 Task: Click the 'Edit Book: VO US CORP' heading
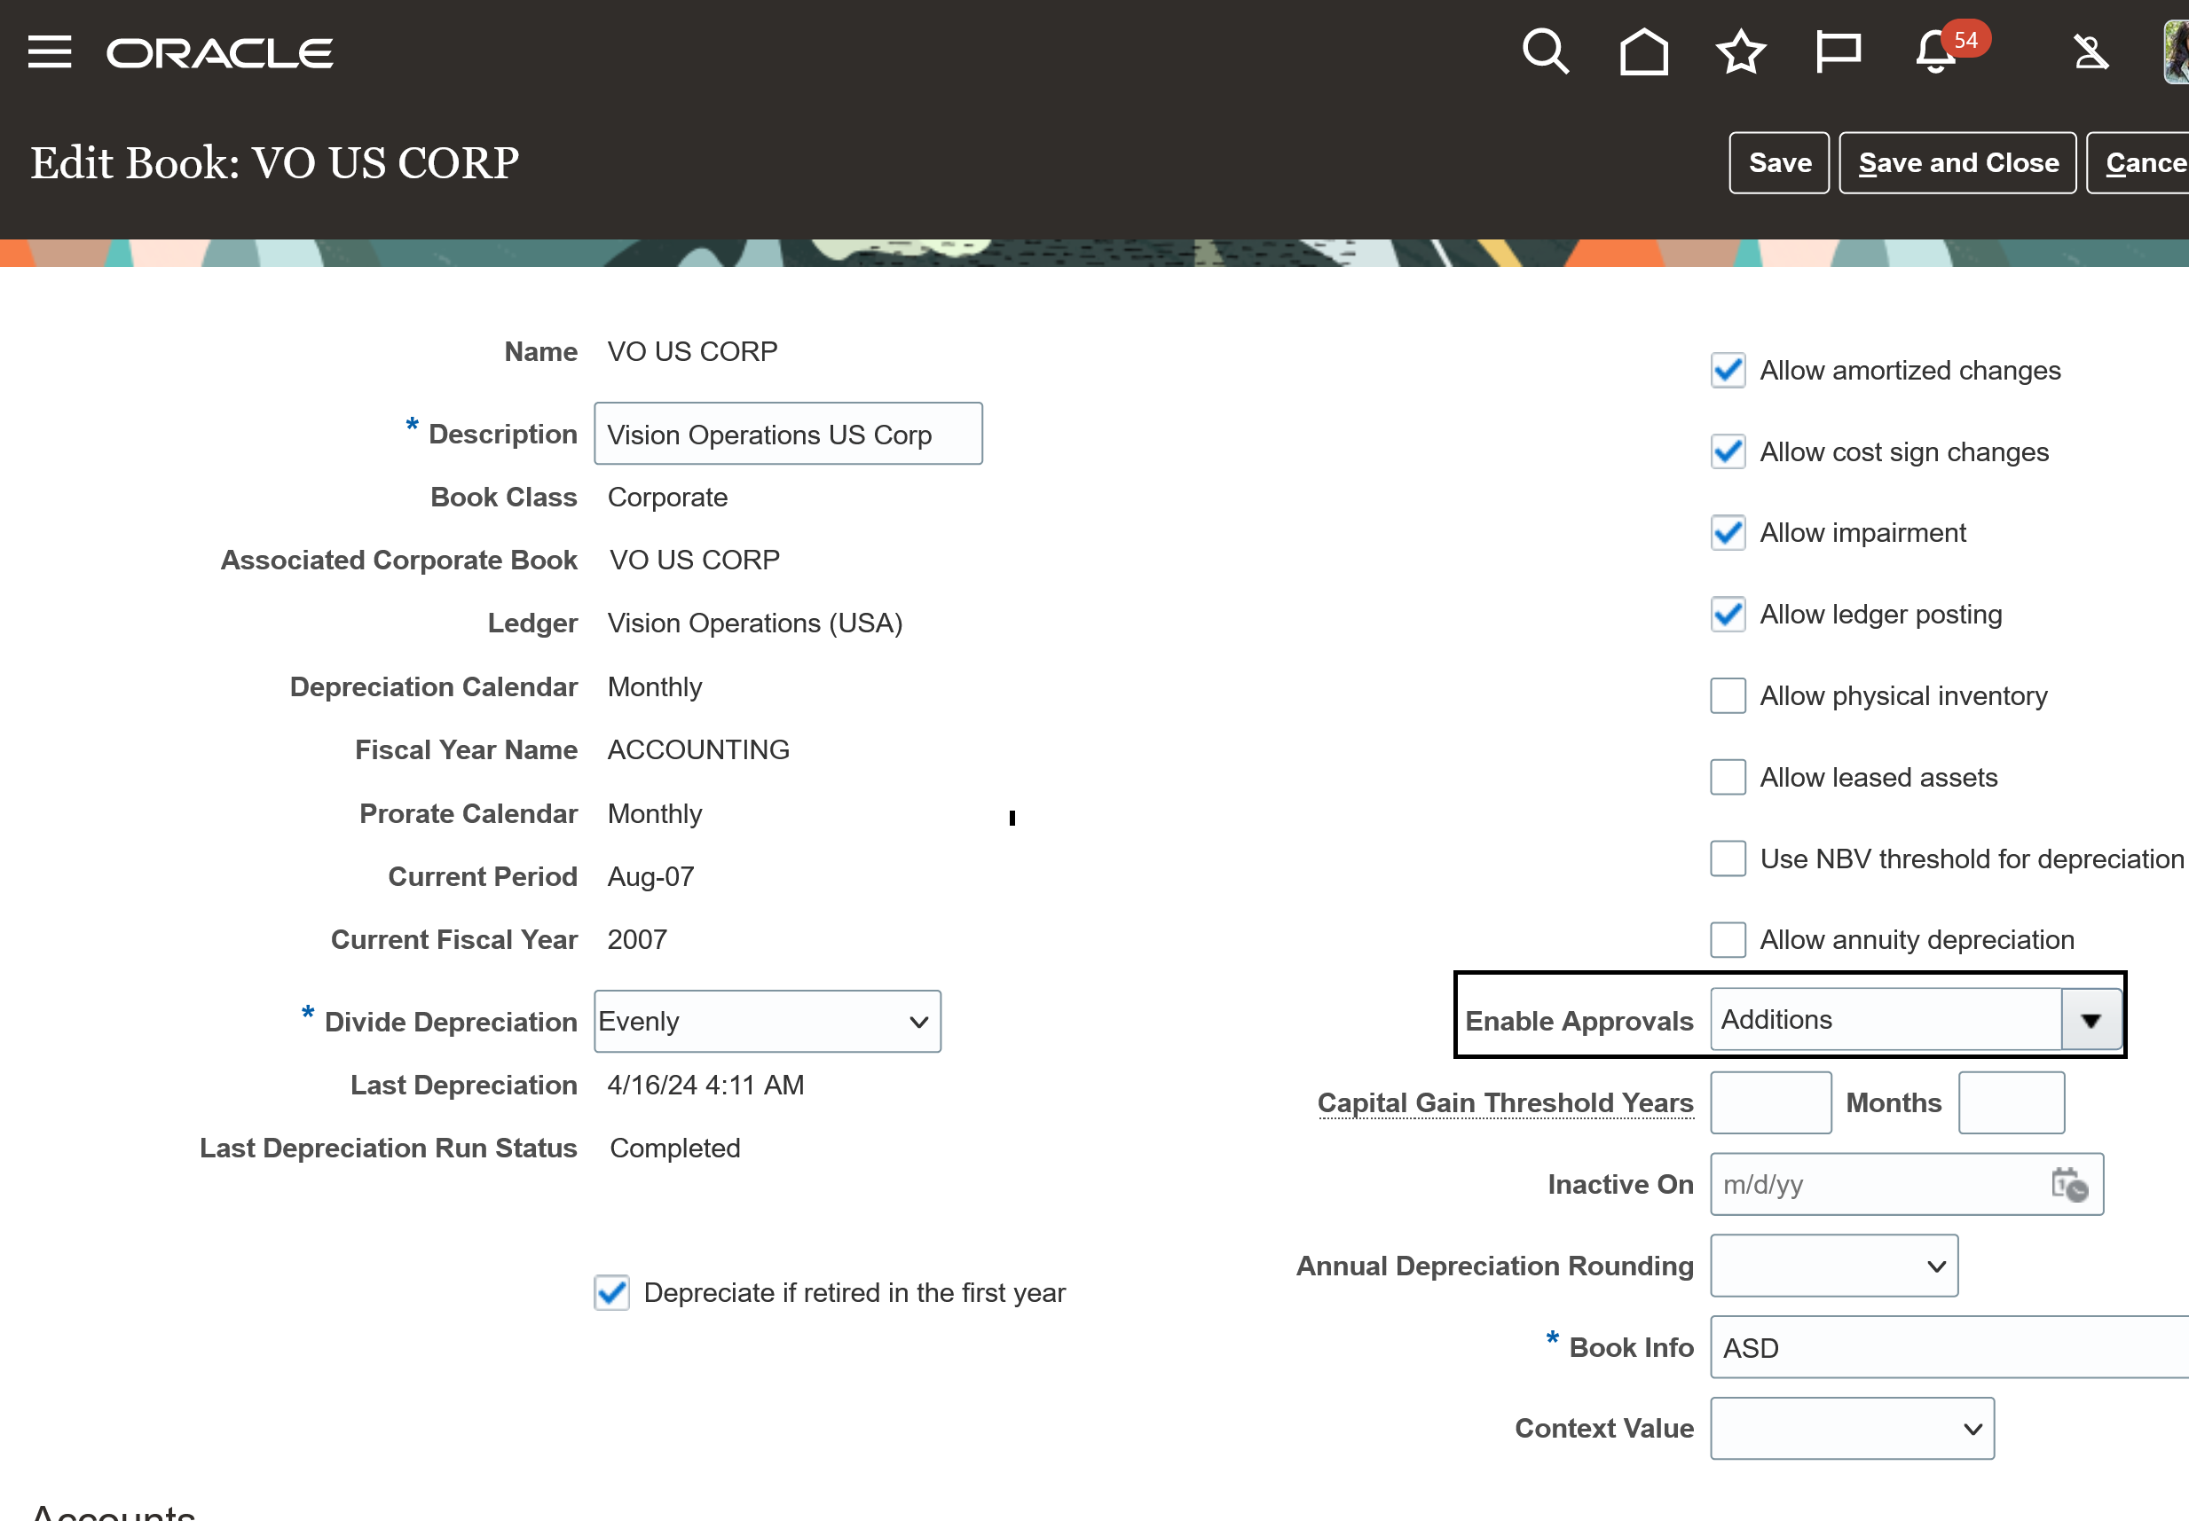pos(274,163)
